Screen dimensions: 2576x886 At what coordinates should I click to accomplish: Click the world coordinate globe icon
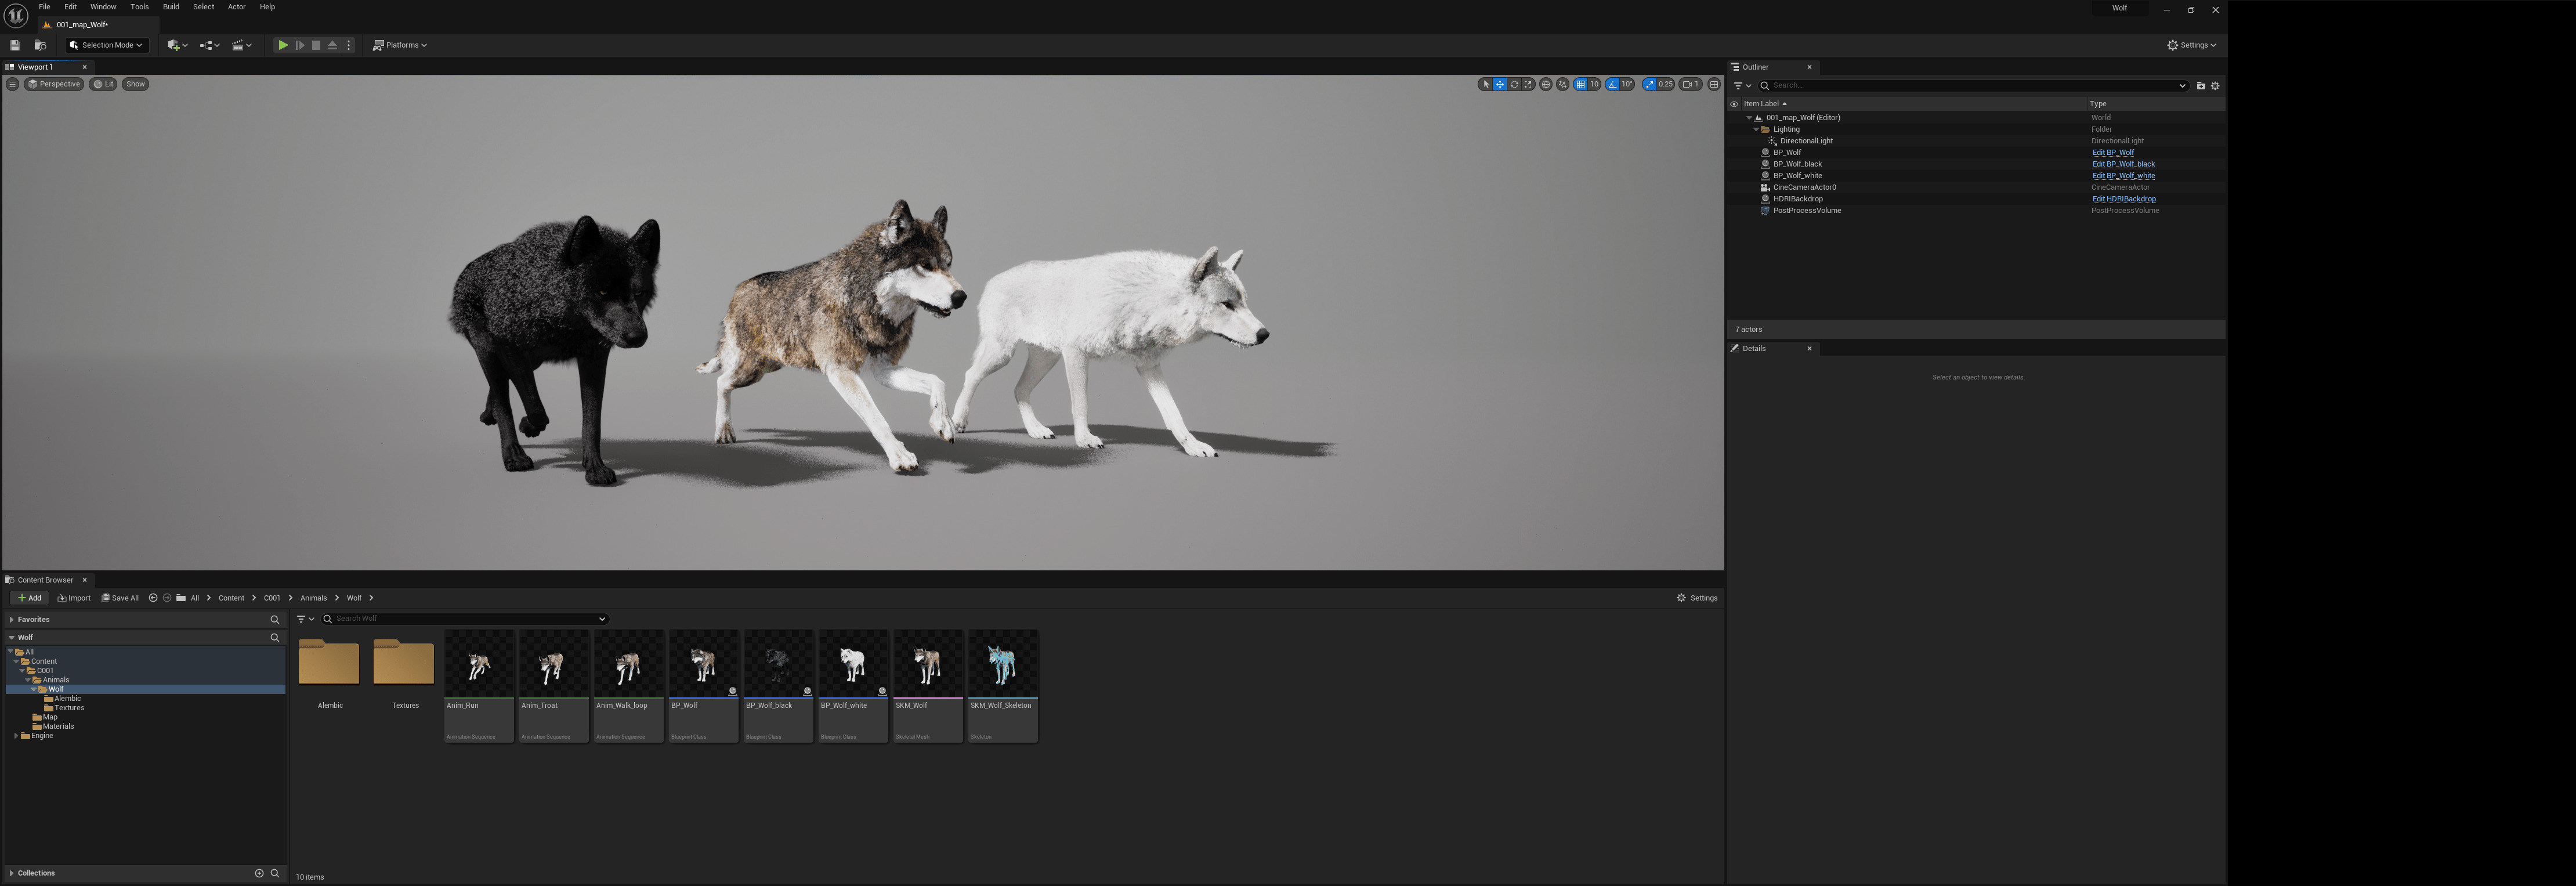(1546, 84)
